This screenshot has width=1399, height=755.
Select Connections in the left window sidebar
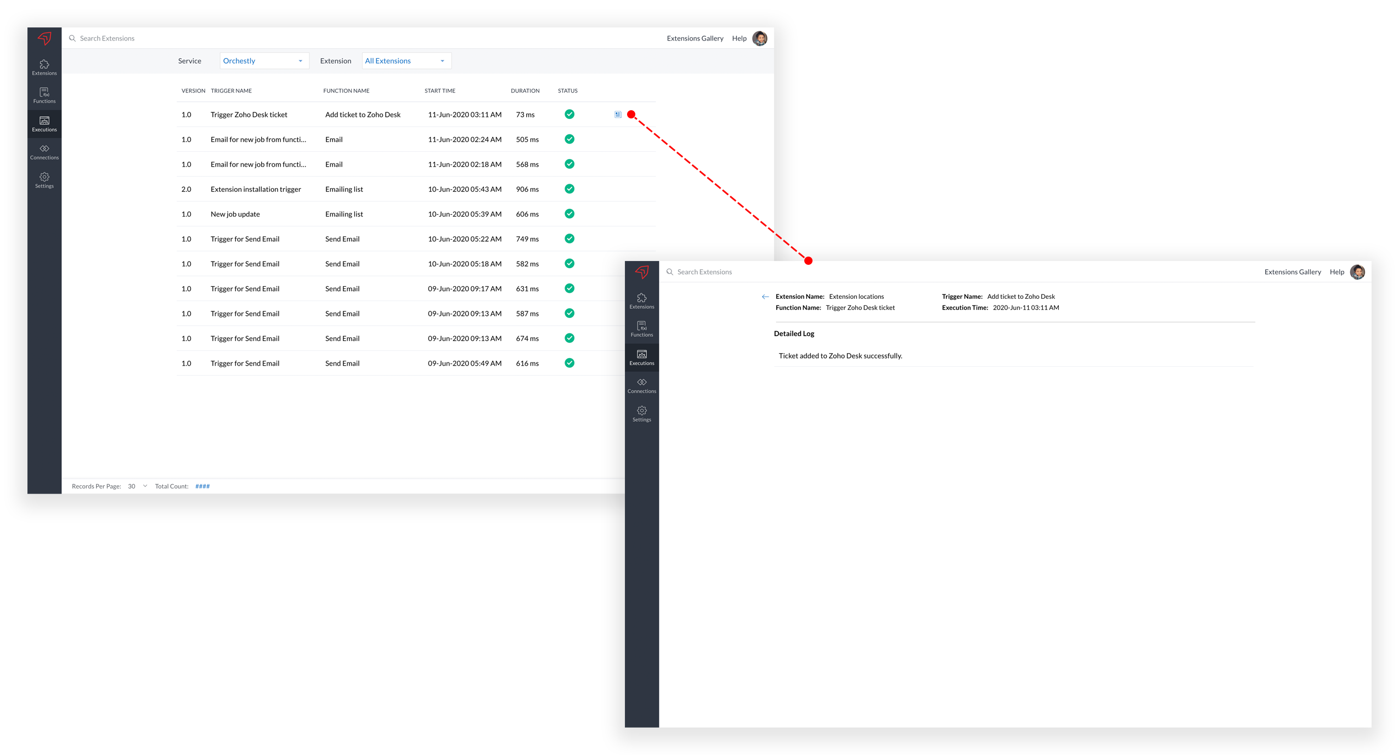(x=44, y=152)
